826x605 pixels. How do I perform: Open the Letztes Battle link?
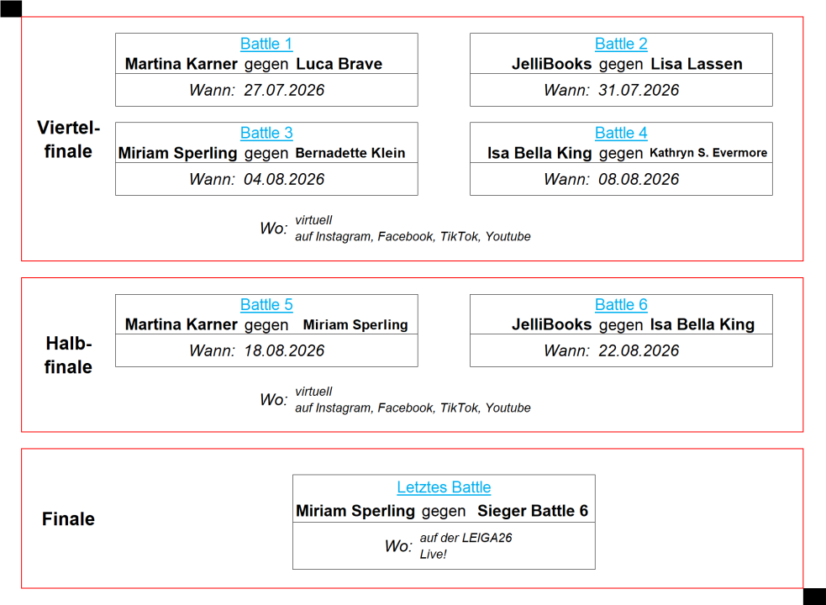444,487
